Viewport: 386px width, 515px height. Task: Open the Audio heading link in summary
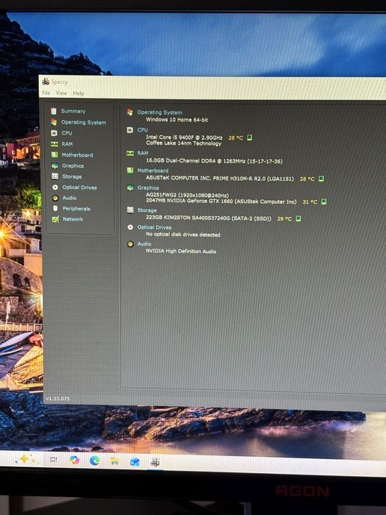144,244
